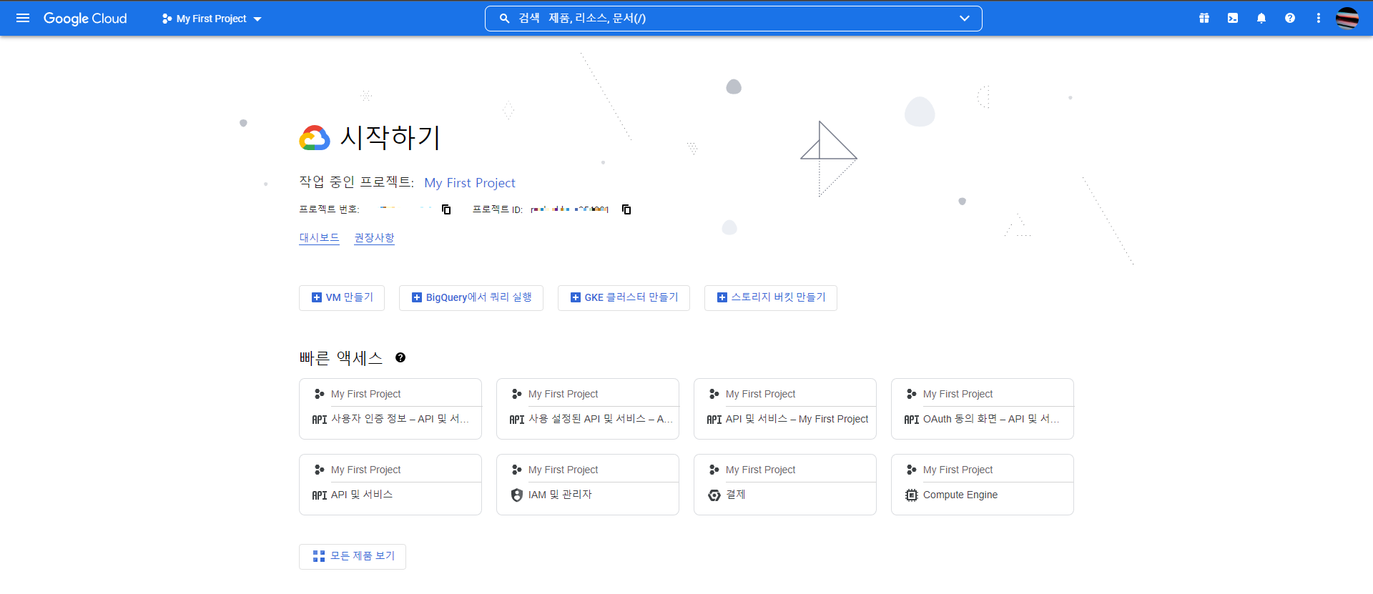1373x594 pixels.
Task: Click the plus icon on BigQuery button
Action: [417, 297]
